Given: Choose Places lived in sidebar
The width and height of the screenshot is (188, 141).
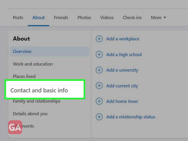Looking at the screenshot, I should pyautogui.click(x=24, y=76).
